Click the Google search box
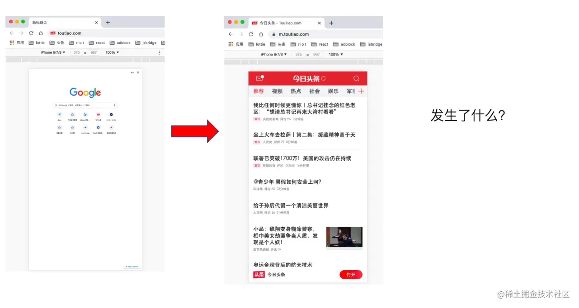579x308 pixels. tap(85, 105)
